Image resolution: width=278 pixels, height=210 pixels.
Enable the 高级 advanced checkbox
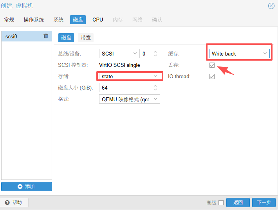(x=221, y=203)
